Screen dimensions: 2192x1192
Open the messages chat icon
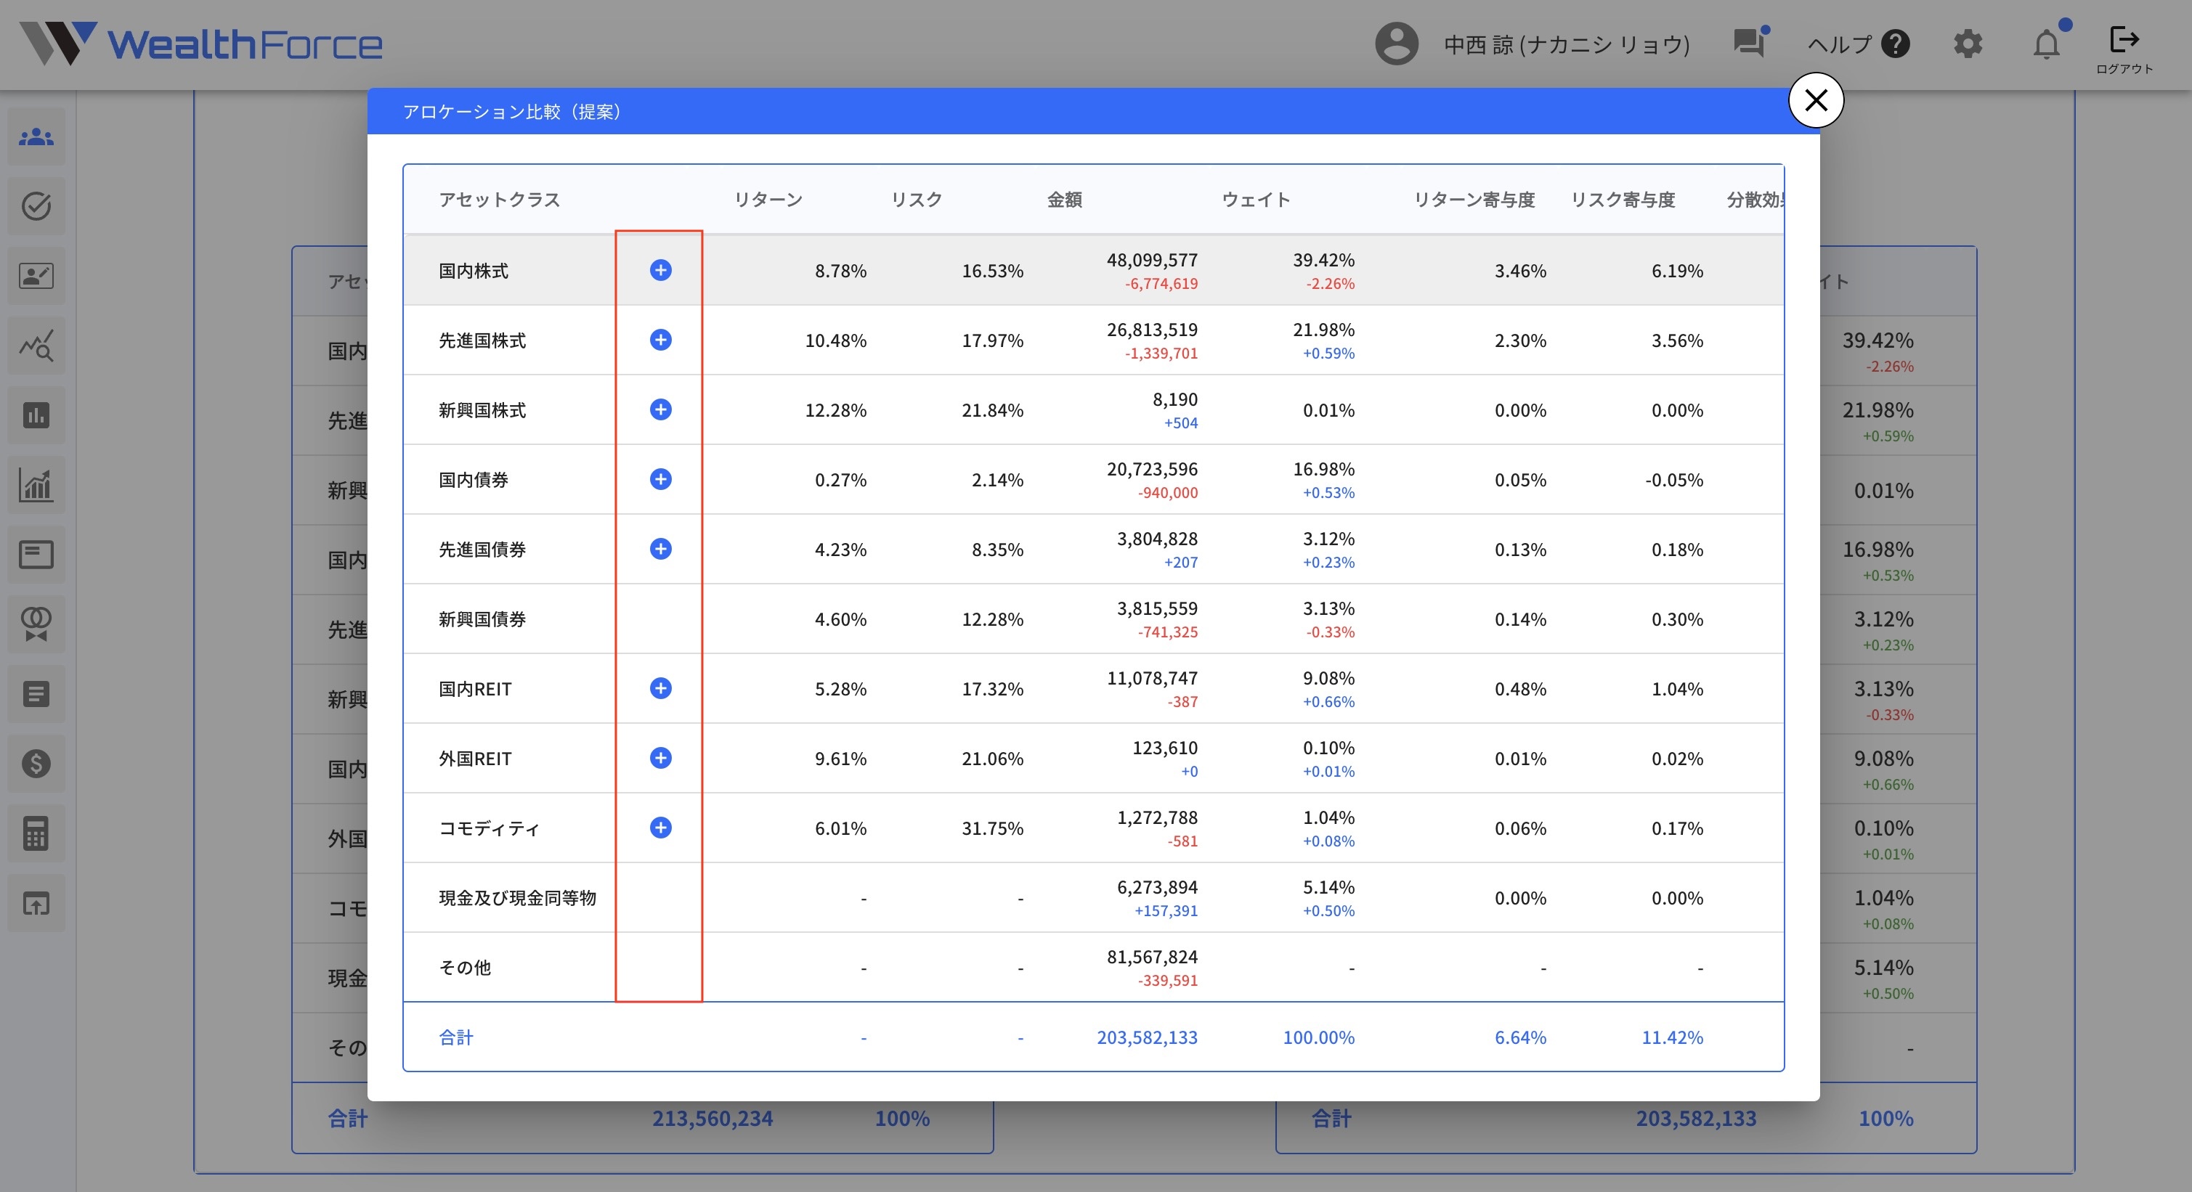click(x=1750, y=43)
